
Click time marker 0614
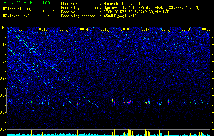(84, 29)
